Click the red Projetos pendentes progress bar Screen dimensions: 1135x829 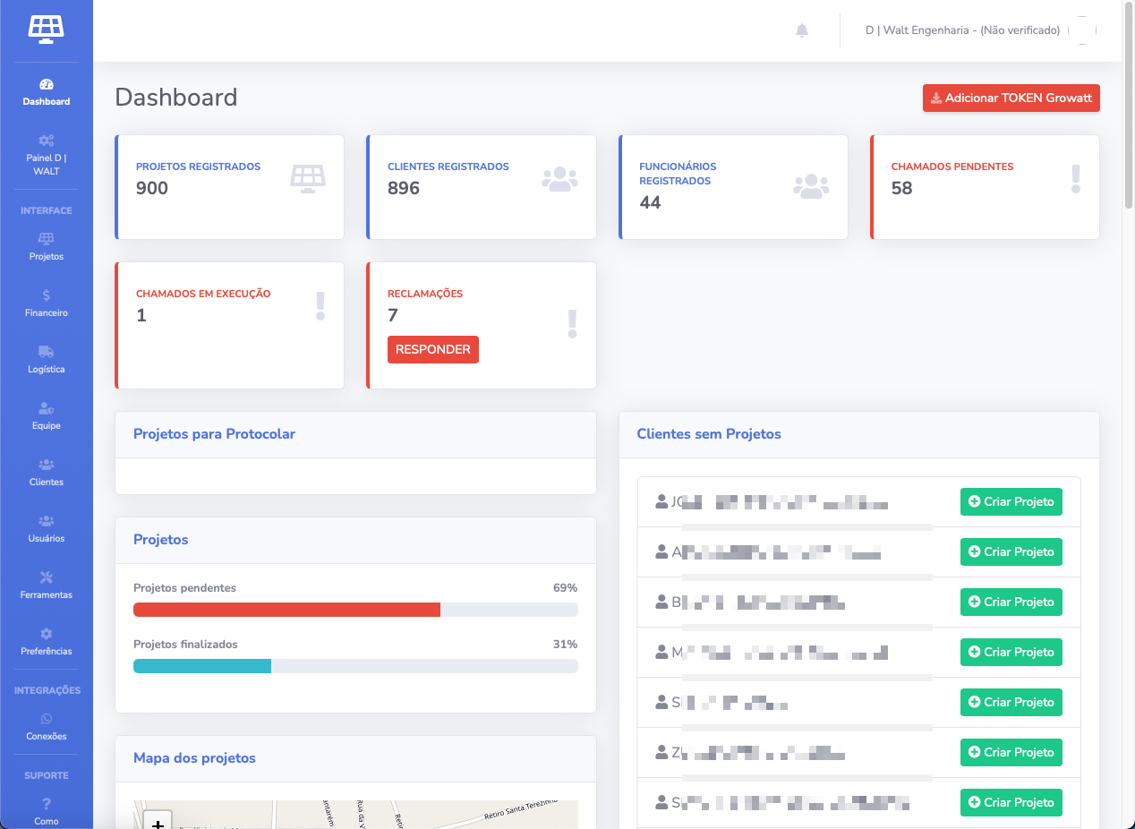point(286,610)
